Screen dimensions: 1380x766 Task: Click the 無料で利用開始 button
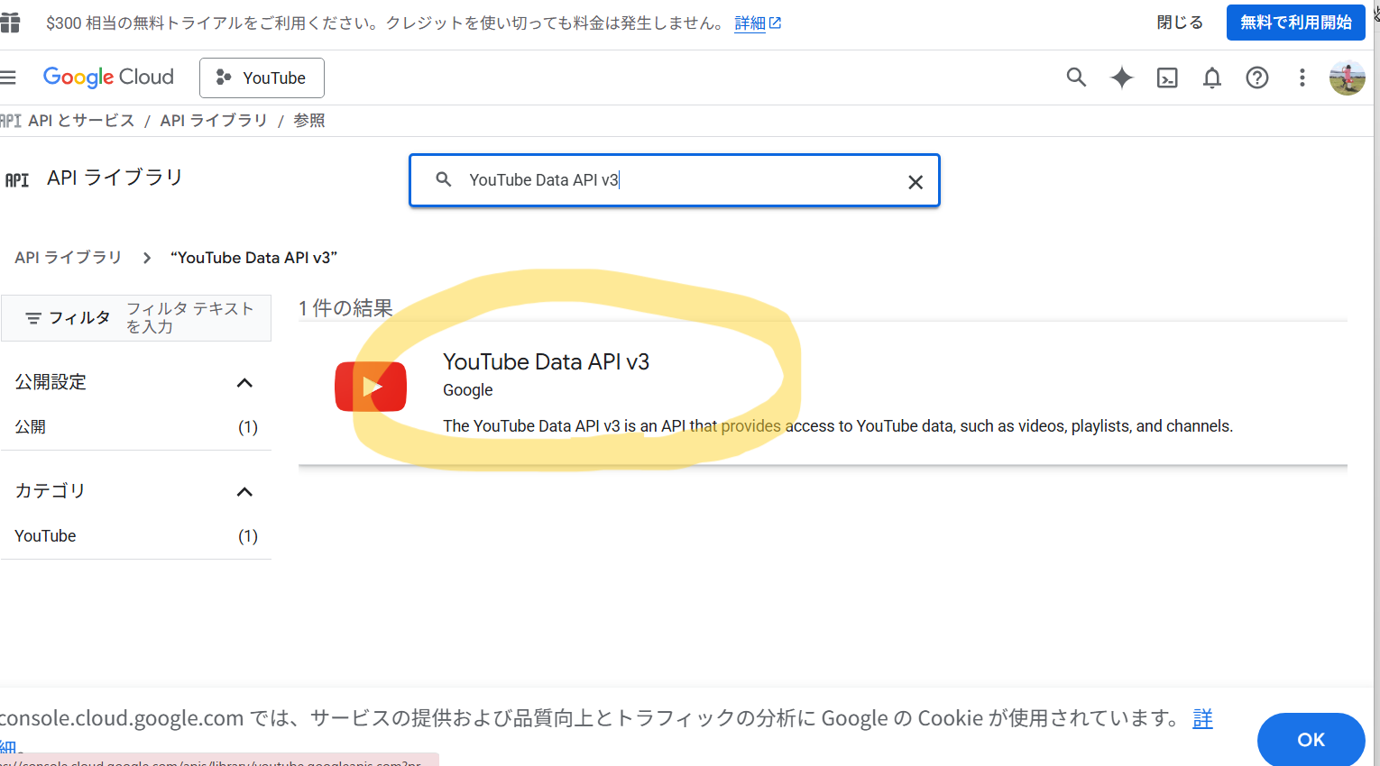(x=1295, y=23)
